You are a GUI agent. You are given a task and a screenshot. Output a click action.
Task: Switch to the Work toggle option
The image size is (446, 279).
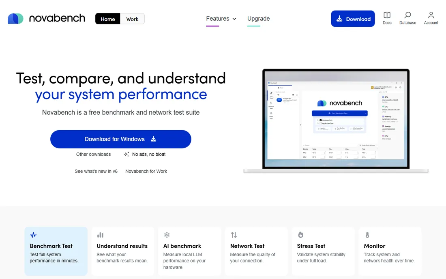coord(132,19)
